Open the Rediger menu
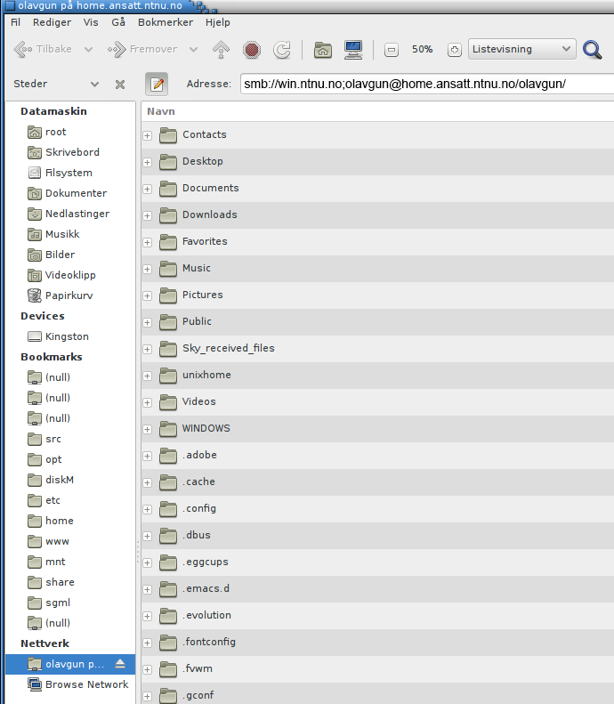614x704 pixels. pyautogui.click(x=53, y=22)
